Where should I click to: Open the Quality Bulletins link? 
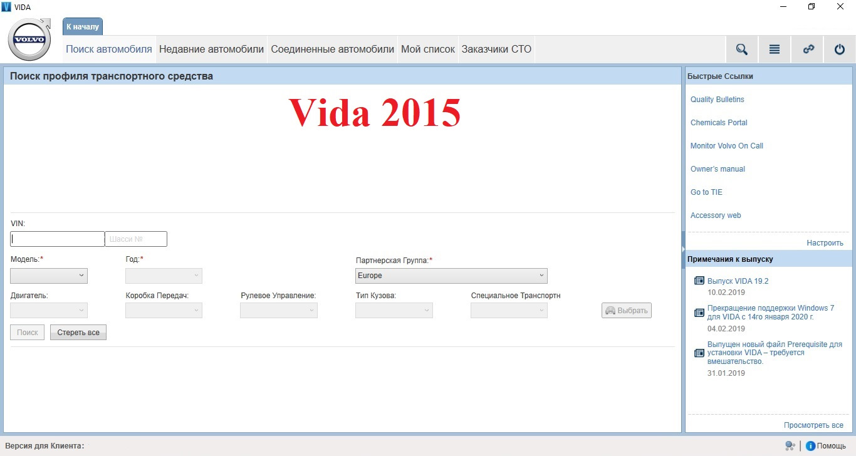(718, 100)
